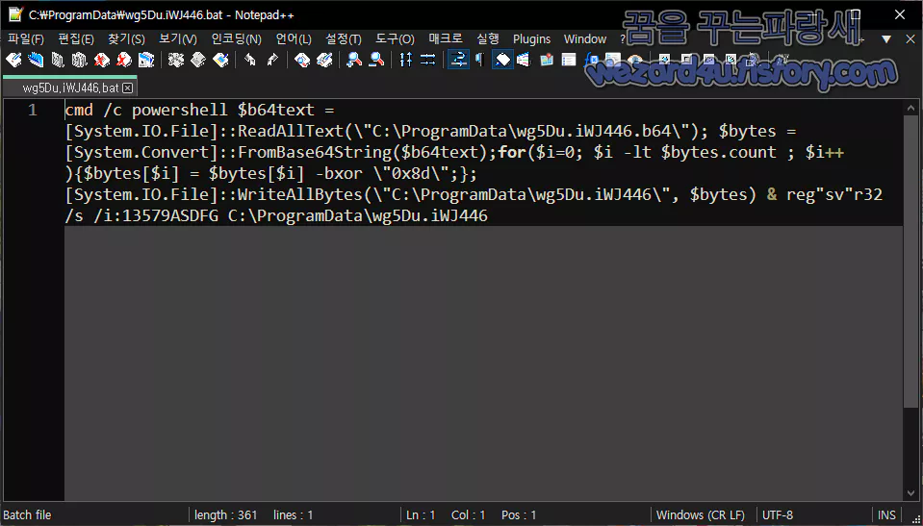Redo the edit via toolbar
Screen dimensions: 923x526
point(272,60)
